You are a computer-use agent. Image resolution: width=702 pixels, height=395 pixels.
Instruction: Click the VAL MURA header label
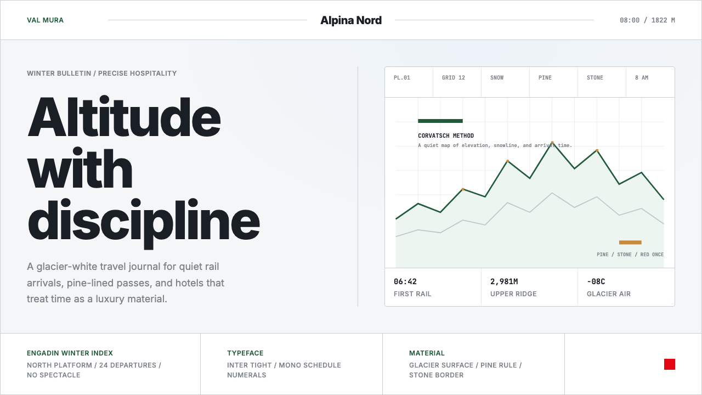point(45,20)
